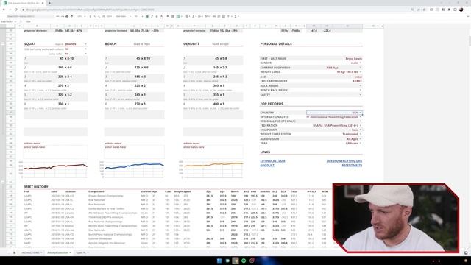Viewport: 471px width, 265px height.
Task: Switch to the INSTRUCTIONS sheet tab
Action: (31, 252)
